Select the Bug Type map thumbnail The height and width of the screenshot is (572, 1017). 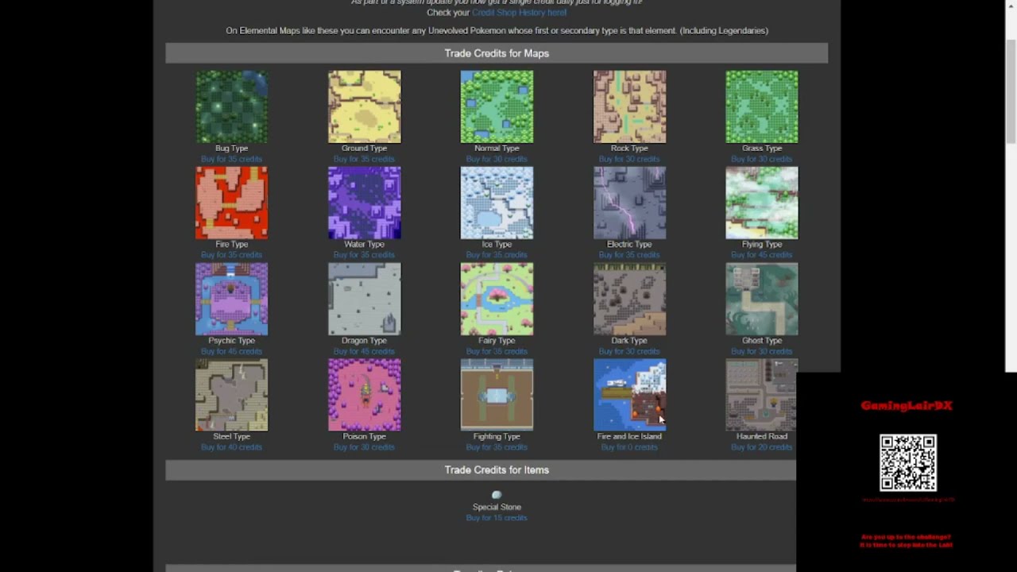231,106
